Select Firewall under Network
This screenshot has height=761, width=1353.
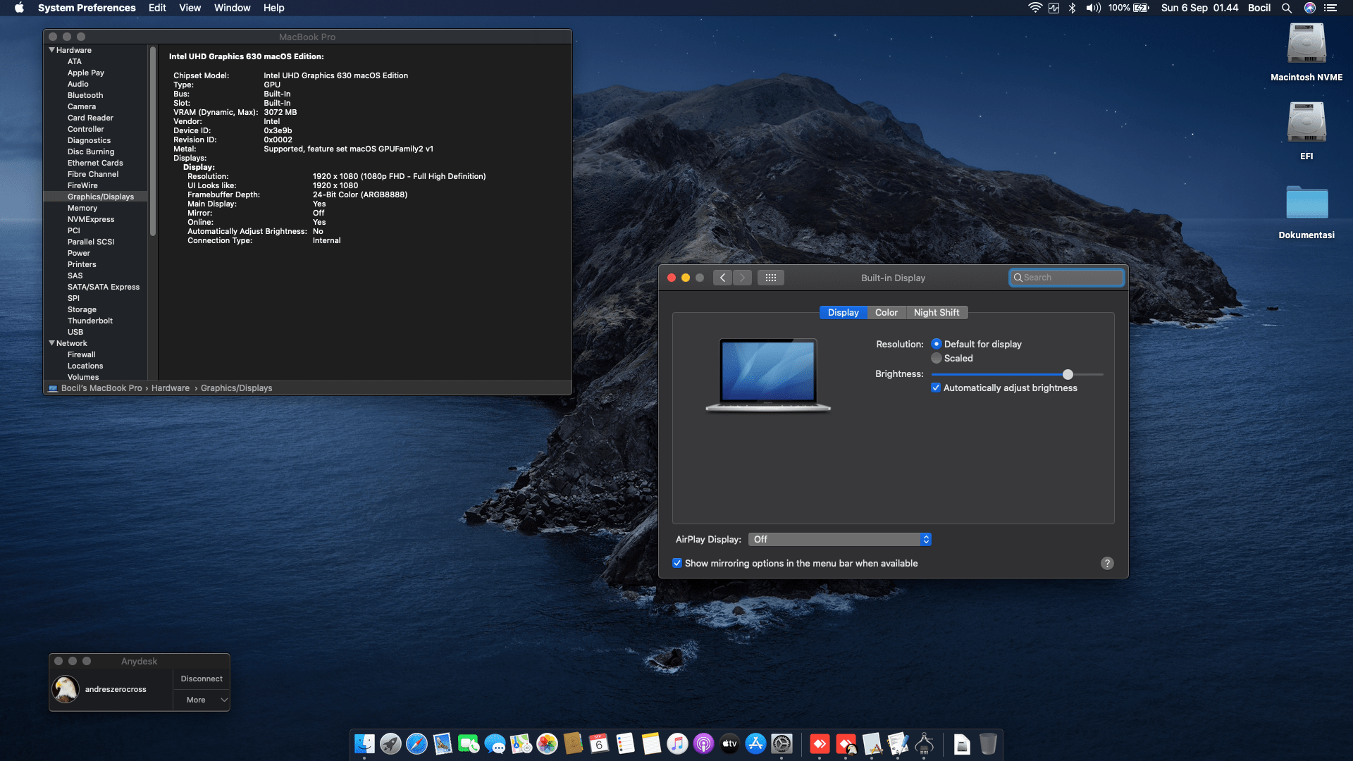(x=82, y=354)
